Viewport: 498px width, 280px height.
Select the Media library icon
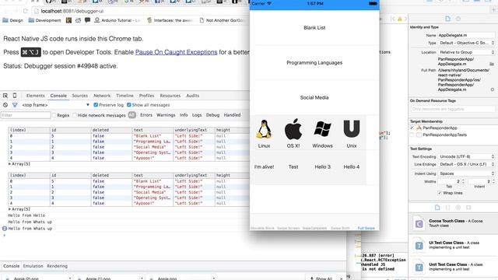[x=468, y=208]
